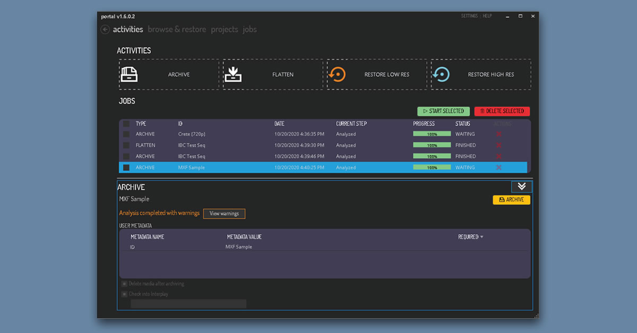
Task: Click the CURRENT STEP column header
Action: coord(351,124)
